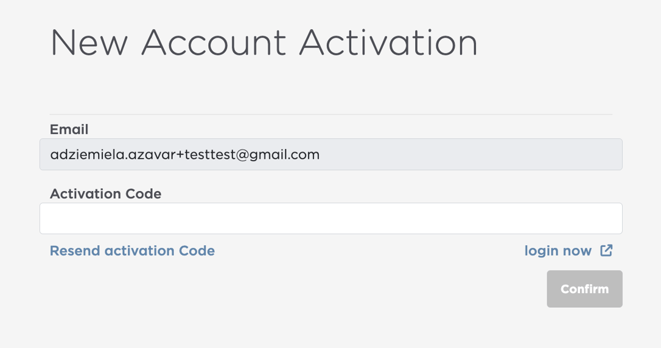
Task: Click the adziemiela.azavar+testtest@gmail.com address text
Action: pos(184,155)
